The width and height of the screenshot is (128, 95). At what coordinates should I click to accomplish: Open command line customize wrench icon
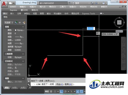click(x=29, y=85)
